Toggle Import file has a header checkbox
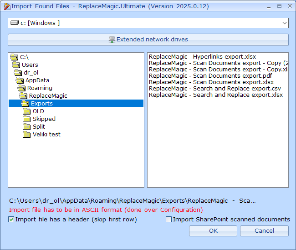This screenshot has width=296, height=250. point(11,220)
